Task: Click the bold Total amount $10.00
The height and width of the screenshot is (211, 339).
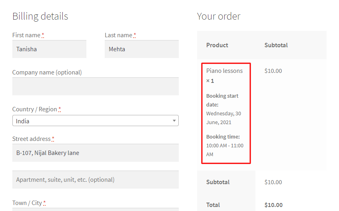Action: [x=273, y=205]
